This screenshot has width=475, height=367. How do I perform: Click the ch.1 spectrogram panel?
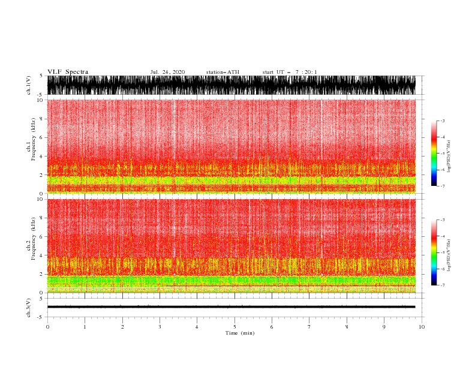232,146
